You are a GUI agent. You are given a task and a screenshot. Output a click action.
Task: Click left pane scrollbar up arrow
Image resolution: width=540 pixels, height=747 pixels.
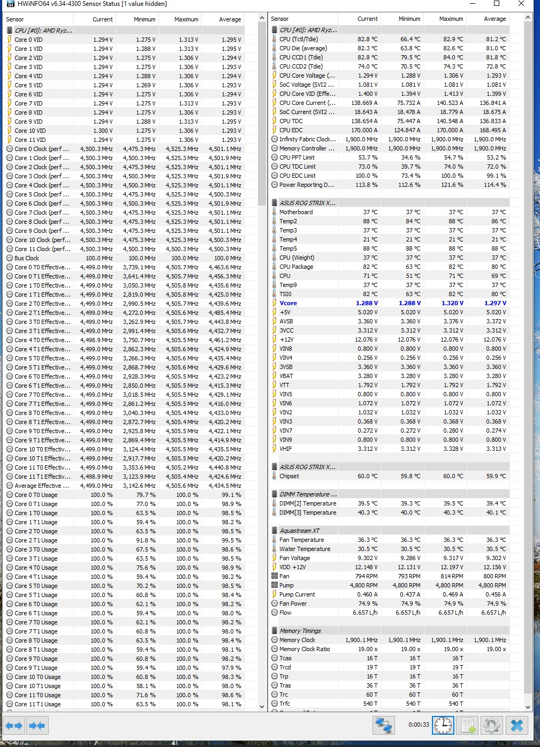pos(262,19)
